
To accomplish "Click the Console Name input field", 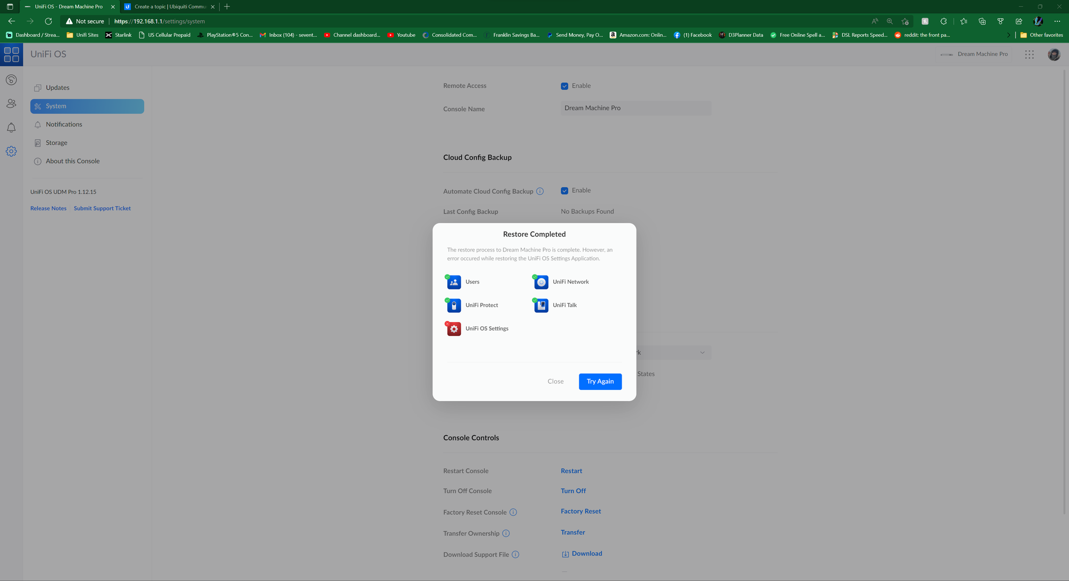I will pos(636,108).
